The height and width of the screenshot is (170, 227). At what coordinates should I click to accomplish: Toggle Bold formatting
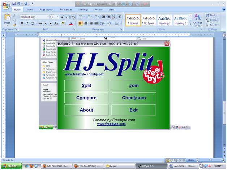point(22,23)
